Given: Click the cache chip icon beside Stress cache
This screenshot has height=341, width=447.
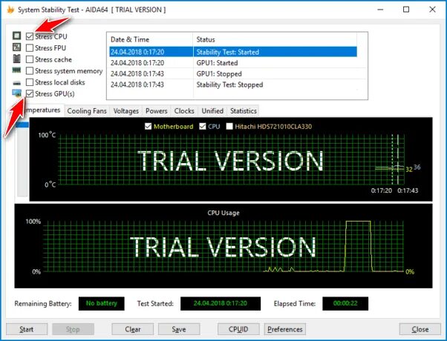Looking at the screenshot, I should tap(17, 59).
